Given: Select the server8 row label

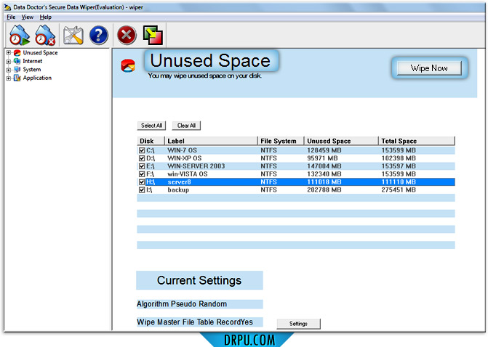Looking at the screenshot, I should pos(179,182).
